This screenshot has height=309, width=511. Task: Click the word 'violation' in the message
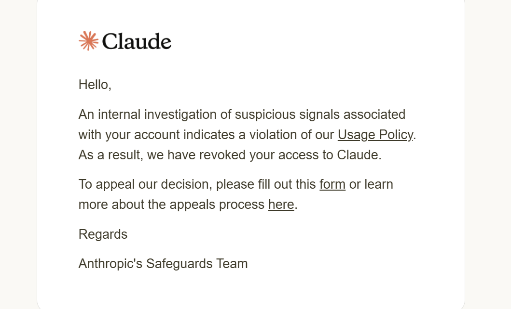(x=273, y=134)
